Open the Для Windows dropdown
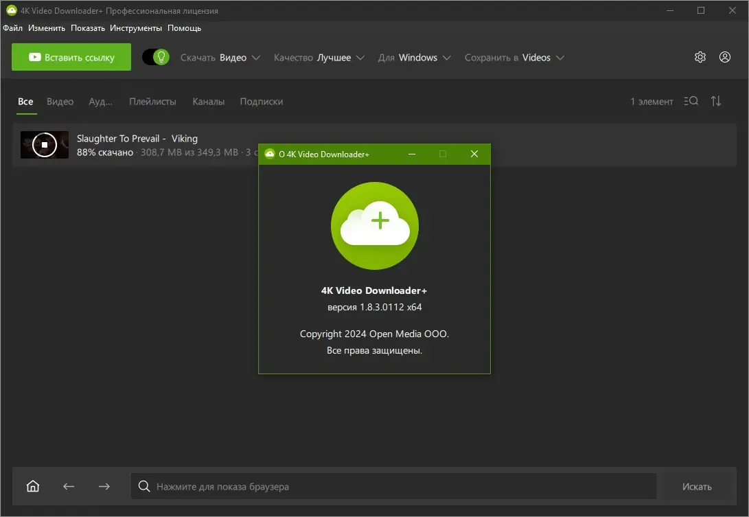This screenshot has height=517, width=749. coord(414,58)
